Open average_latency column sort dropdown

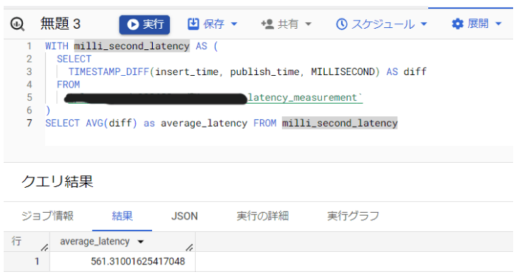(141, 242)
